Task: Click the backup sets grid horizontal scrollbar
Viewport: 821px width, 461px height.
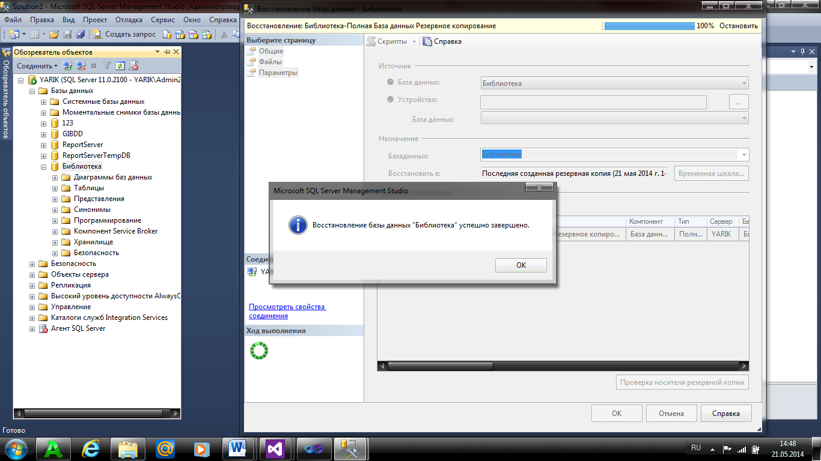Action: coord(563,366)
